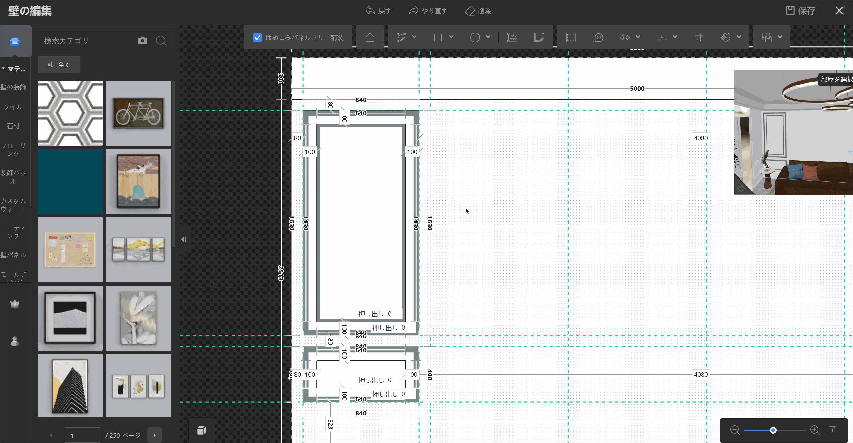Toggle the eye visibility icon in toolbar
The height and width of the screenshot is (443, 853).
pos(625,37)
